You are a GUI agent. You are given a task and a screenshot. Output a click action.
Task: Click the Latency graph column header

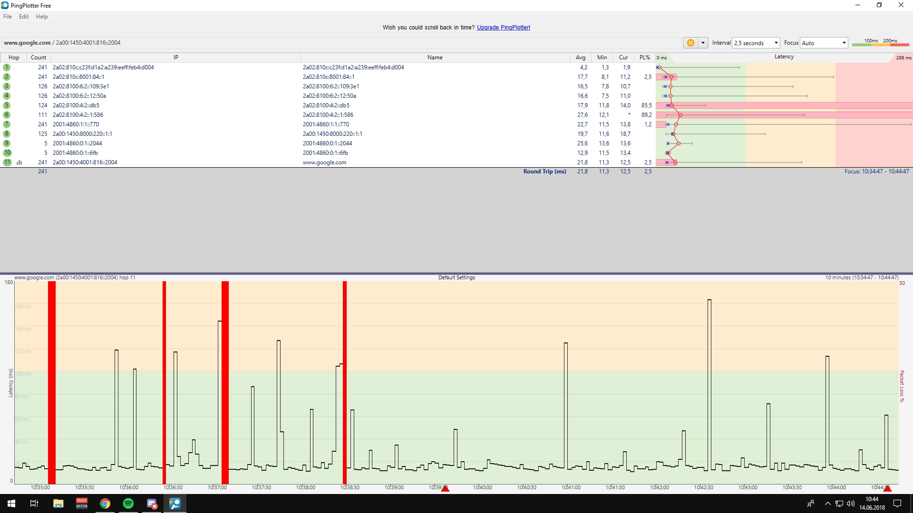(784, 57)
